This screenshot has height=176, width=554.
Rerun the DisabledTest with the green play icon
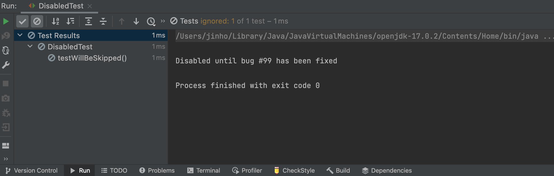click(x=6, y=21)
